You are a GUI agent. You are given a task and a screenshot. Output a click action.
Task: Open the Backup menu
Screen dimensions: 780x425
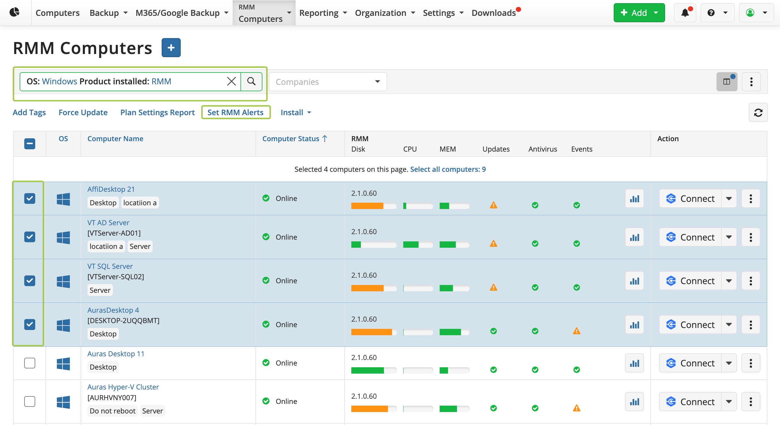point(109,13)
